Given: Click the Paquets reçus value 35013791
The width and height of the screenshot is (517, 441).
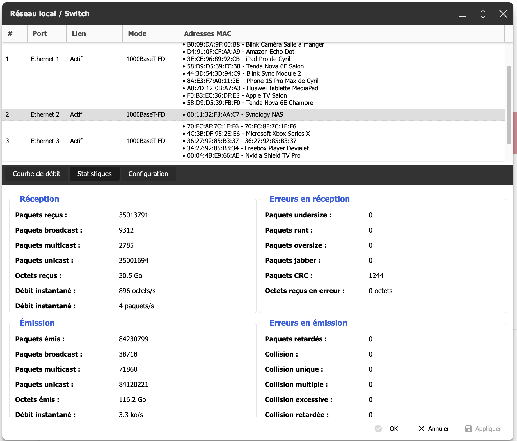Looking at the screenshot, I should [134, 215].
